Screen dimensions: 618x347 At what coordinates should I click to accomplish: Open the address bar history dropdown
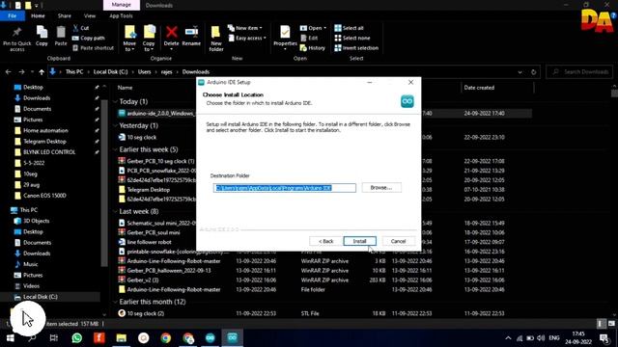520,72
